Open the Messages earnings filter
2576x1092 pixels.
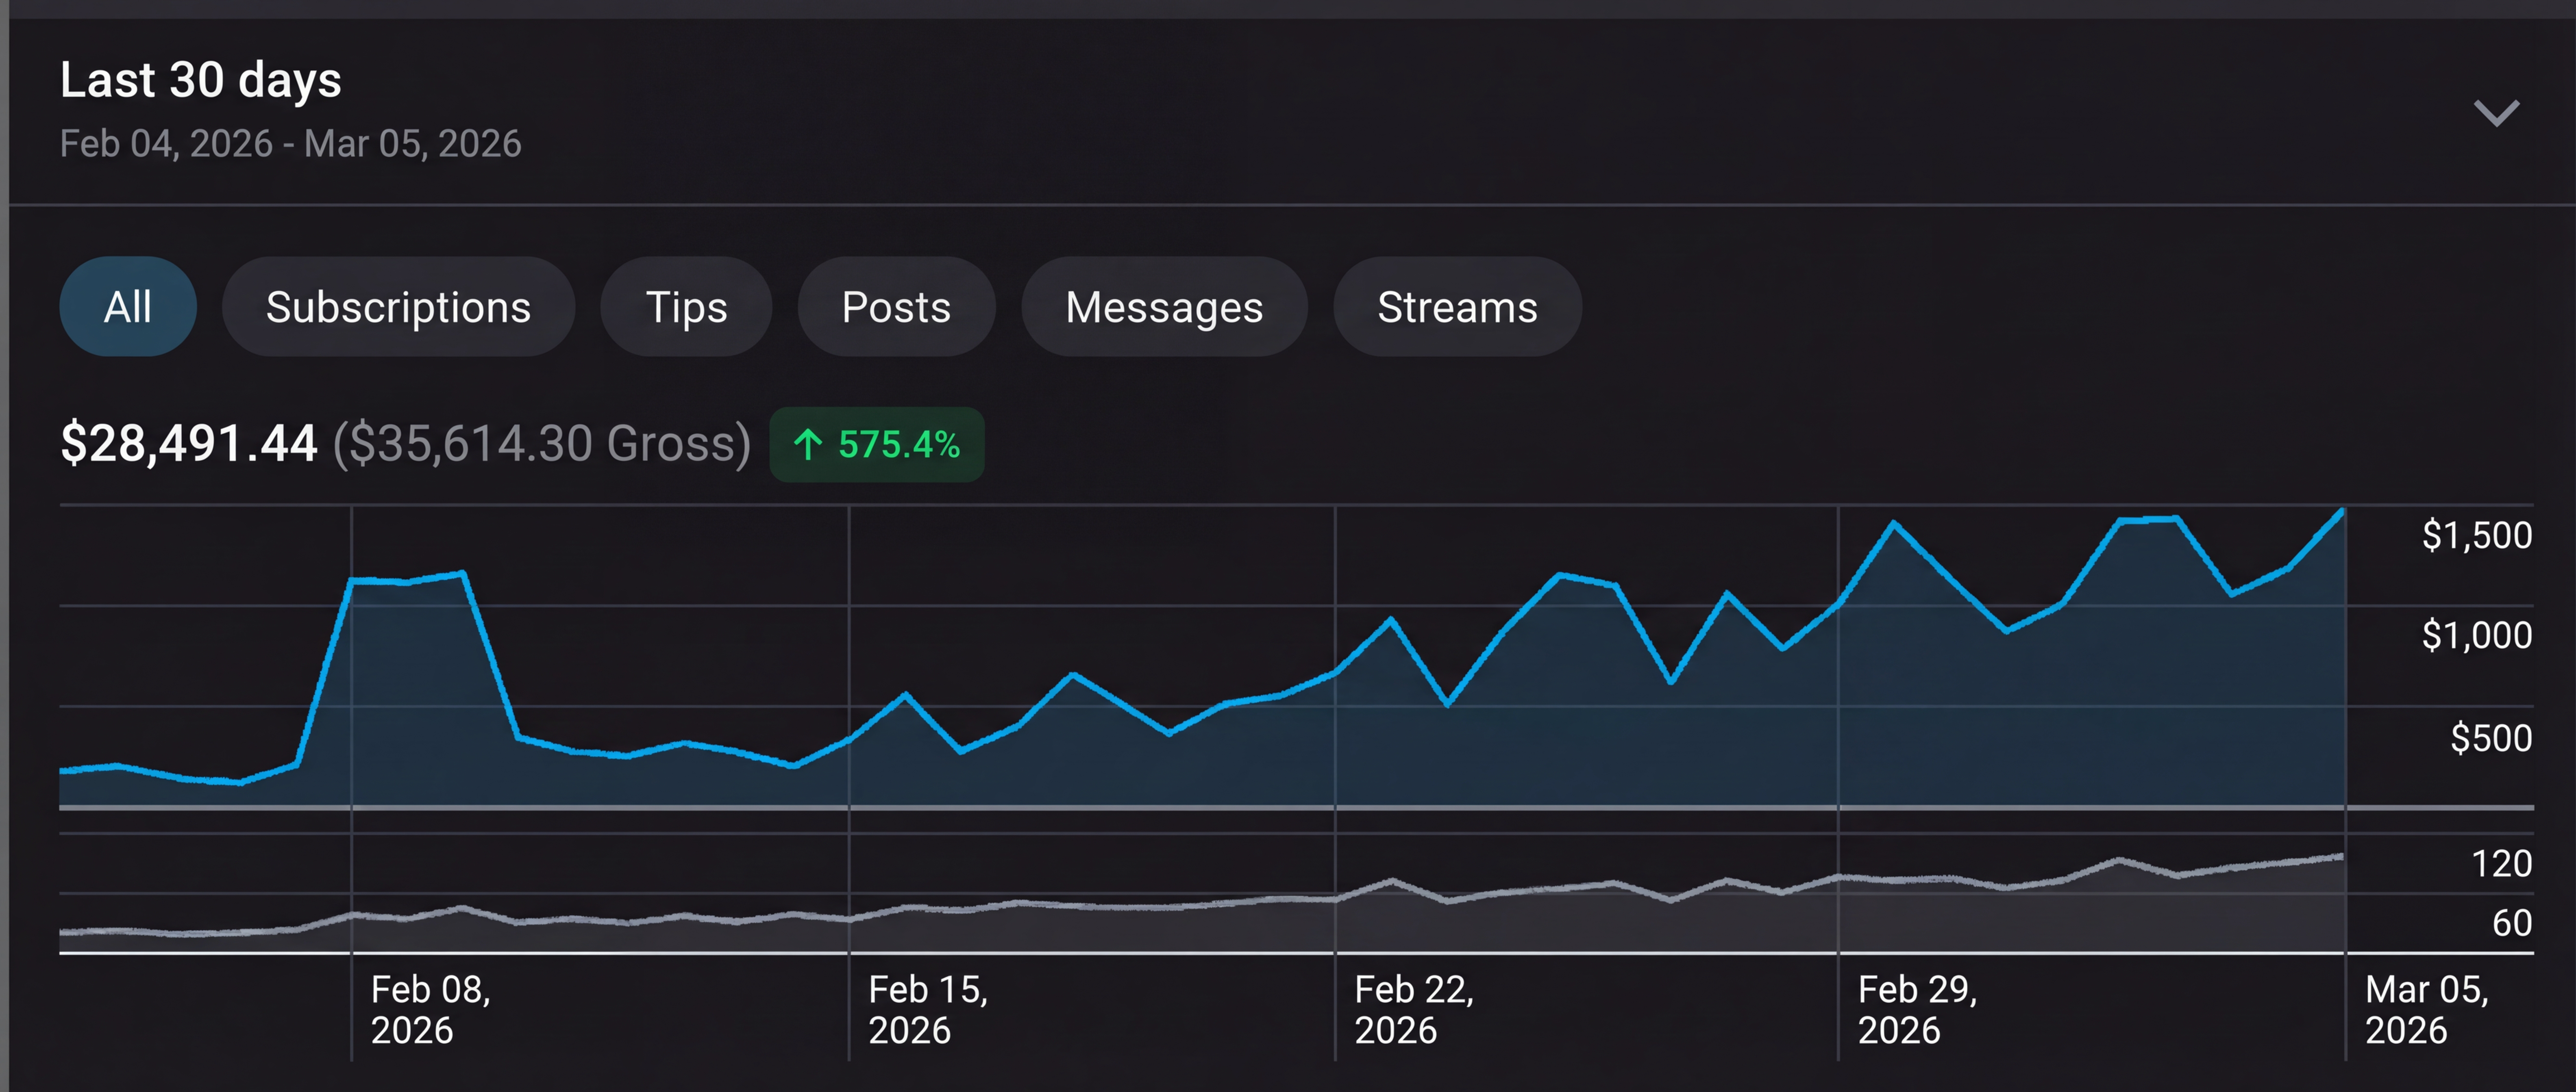click(1164, 307)
